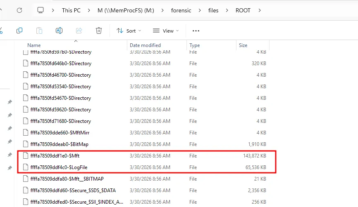Navigate to the forensic folder breadcrumb

[x=181, y=10]
